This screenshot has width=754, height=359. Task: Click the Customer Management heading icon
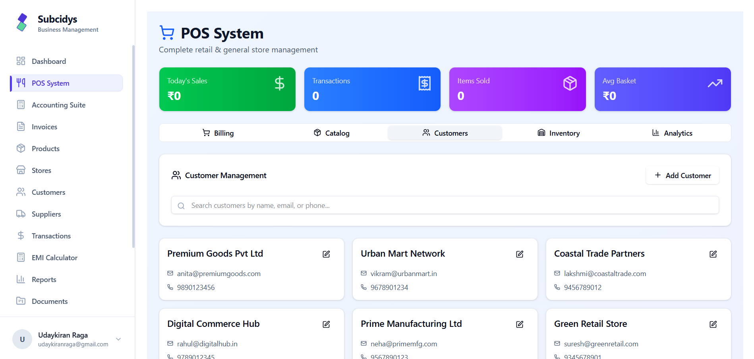[176, 175]
